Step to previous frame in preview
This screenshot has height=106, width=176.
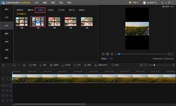coord(103,54)
